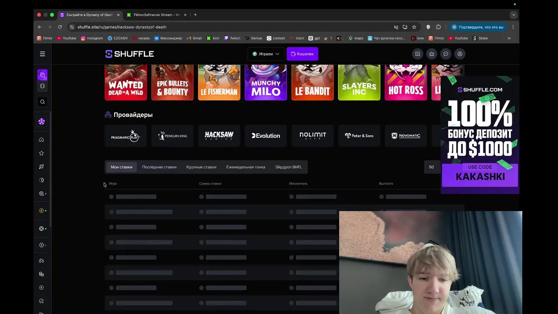This screenshot has width=558, height=314.
Task: Click the Подтвердите, что это вы button
Action: 477,27
